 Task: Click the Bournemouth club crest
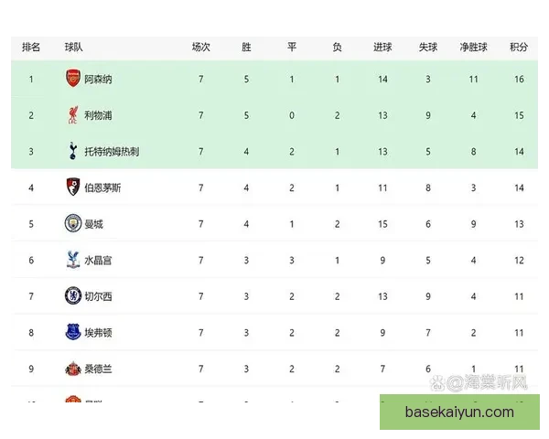point(73,187)
